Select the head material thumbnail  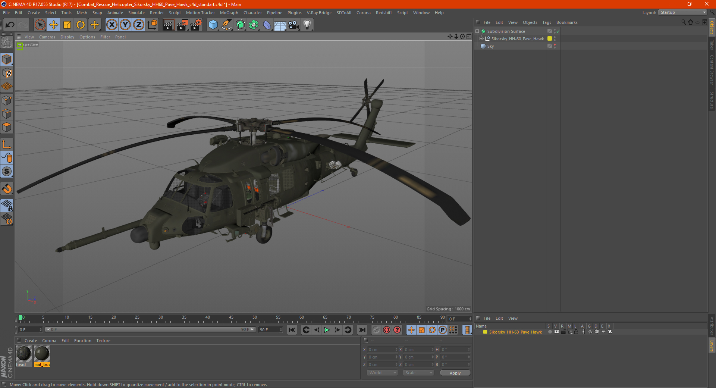tap(23, 354)
